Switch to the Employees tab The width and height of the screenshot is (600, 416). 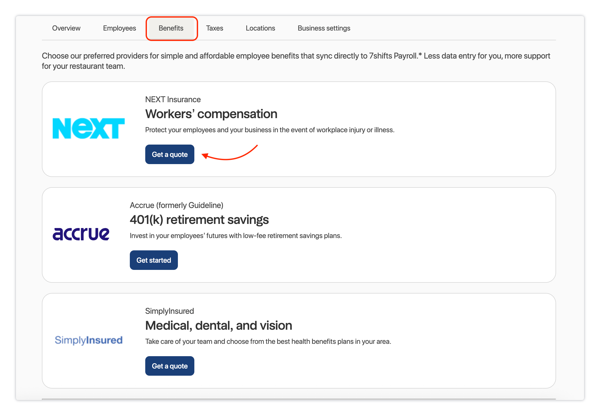tap(119, 28)
